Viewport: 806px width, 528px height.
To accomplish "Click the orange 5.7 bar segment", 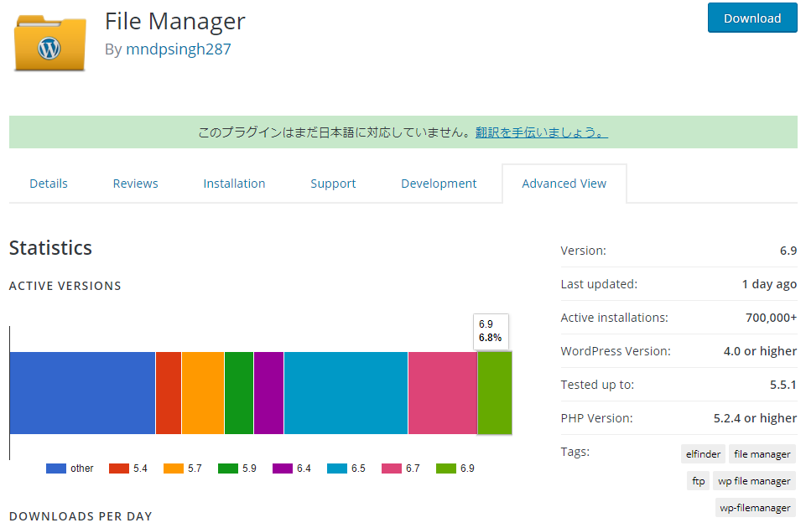I will click(x=203, y=393).
